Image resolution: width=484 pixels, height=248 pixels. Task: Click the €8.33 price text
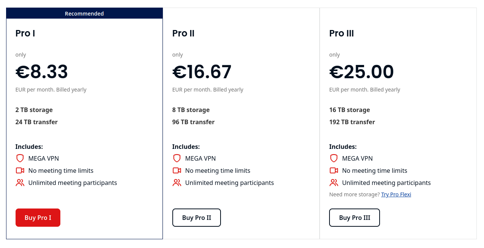click(42, 72)
